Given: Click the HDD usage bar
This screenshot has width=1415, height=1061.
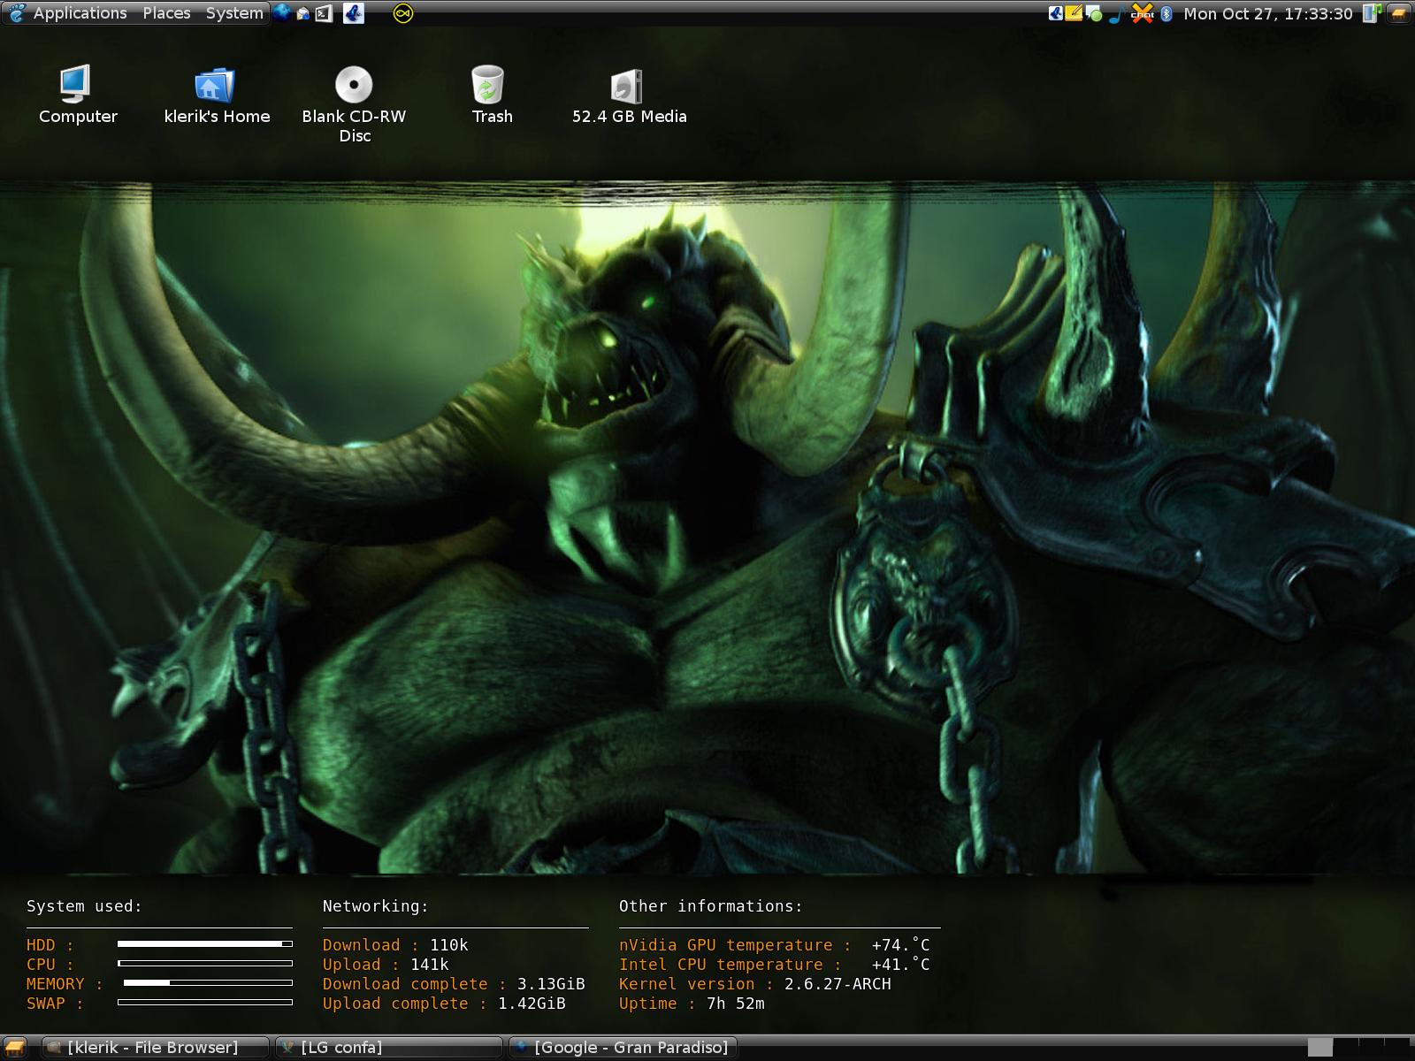Looking at the screenshot, I should click(205, 944).
